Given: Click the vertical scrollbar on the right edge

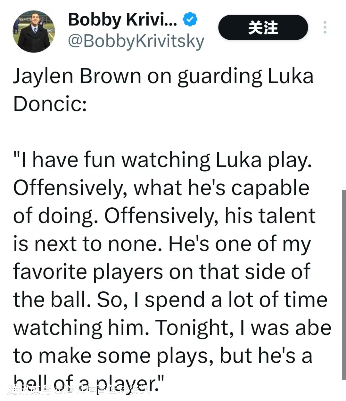Looking at the screenshot, I should [x=343, y=285].
